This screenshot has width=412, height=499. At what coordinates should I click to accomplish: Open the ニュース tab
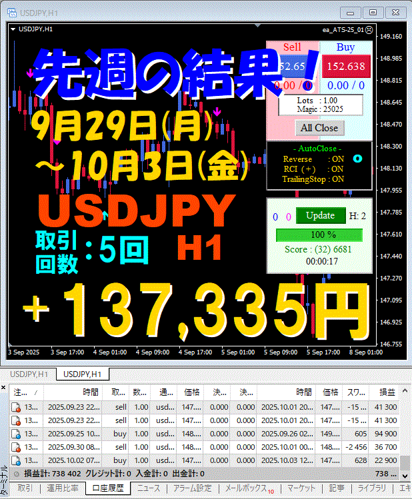[x=148, y=488]
